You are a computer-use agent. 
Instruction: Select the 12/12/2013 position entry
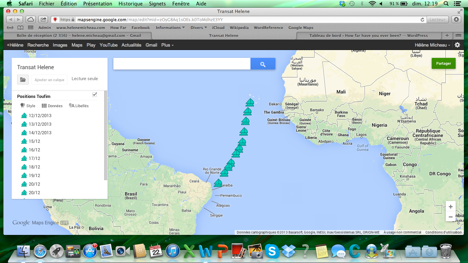(x=40, y=115)
